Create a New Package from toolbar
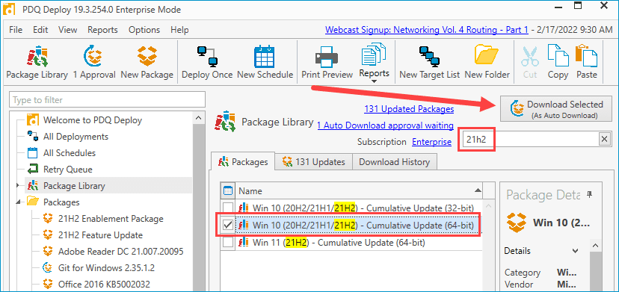 147,62
